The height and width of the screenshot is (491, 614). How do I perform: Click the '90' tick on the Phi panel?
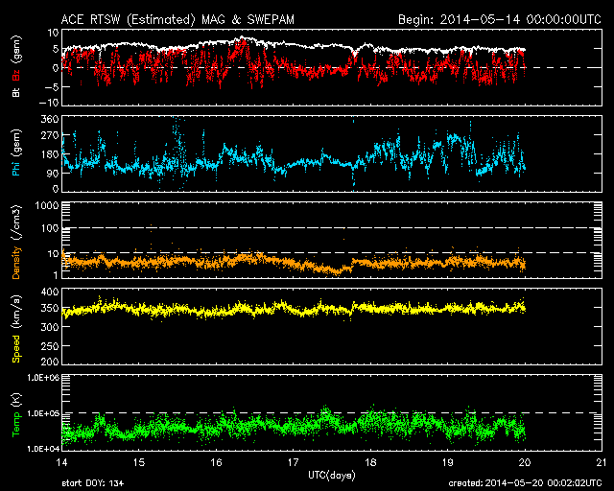[x=53, y=173]
